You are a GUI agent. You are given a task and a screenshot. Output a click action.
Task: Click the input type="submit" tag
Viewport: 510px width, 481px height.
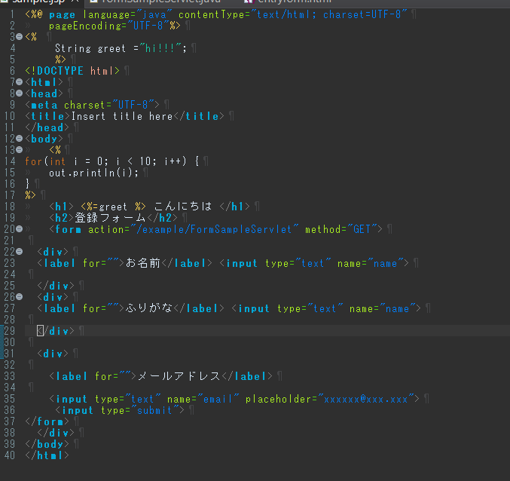coord(121,410)
